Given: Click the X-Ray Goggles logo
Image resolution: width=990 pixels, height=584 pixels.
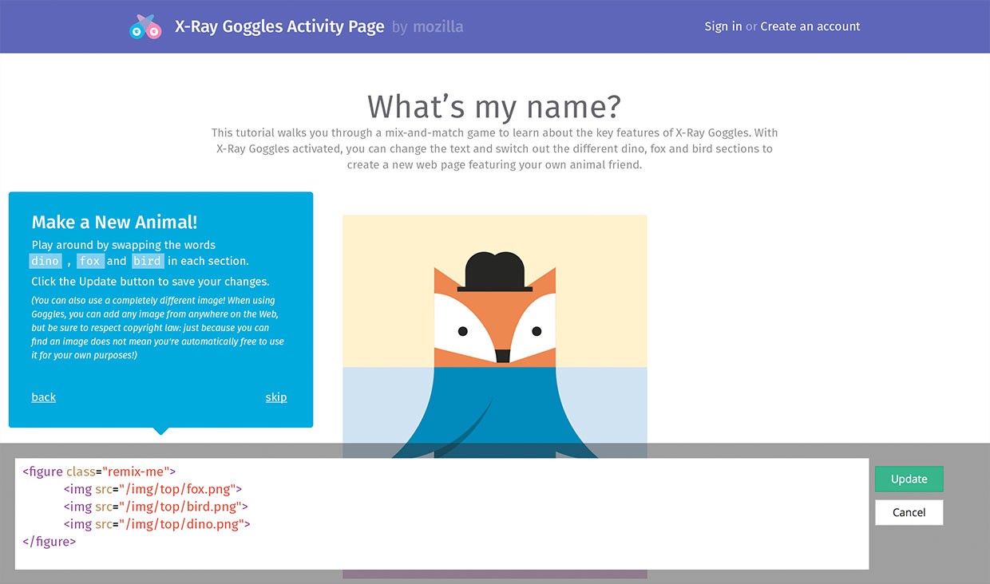Looking at the screenshot, I should tap(145, 26).
